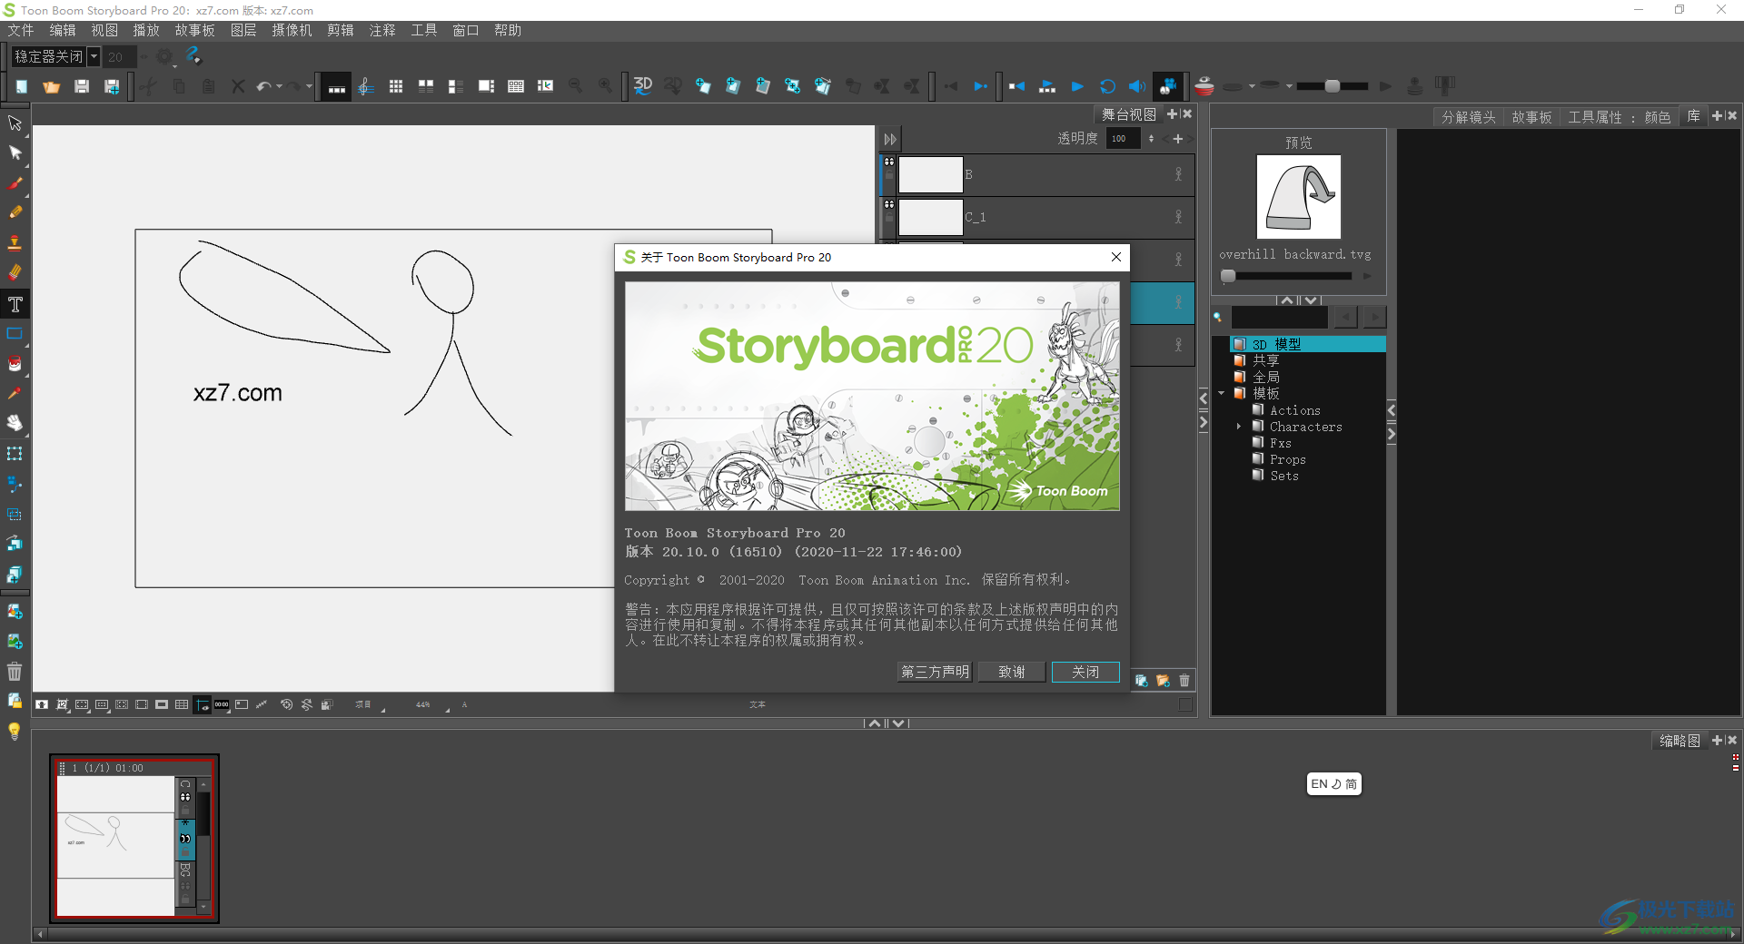
Task: Expand the Characters template folder
Action: pos(1239,427)
